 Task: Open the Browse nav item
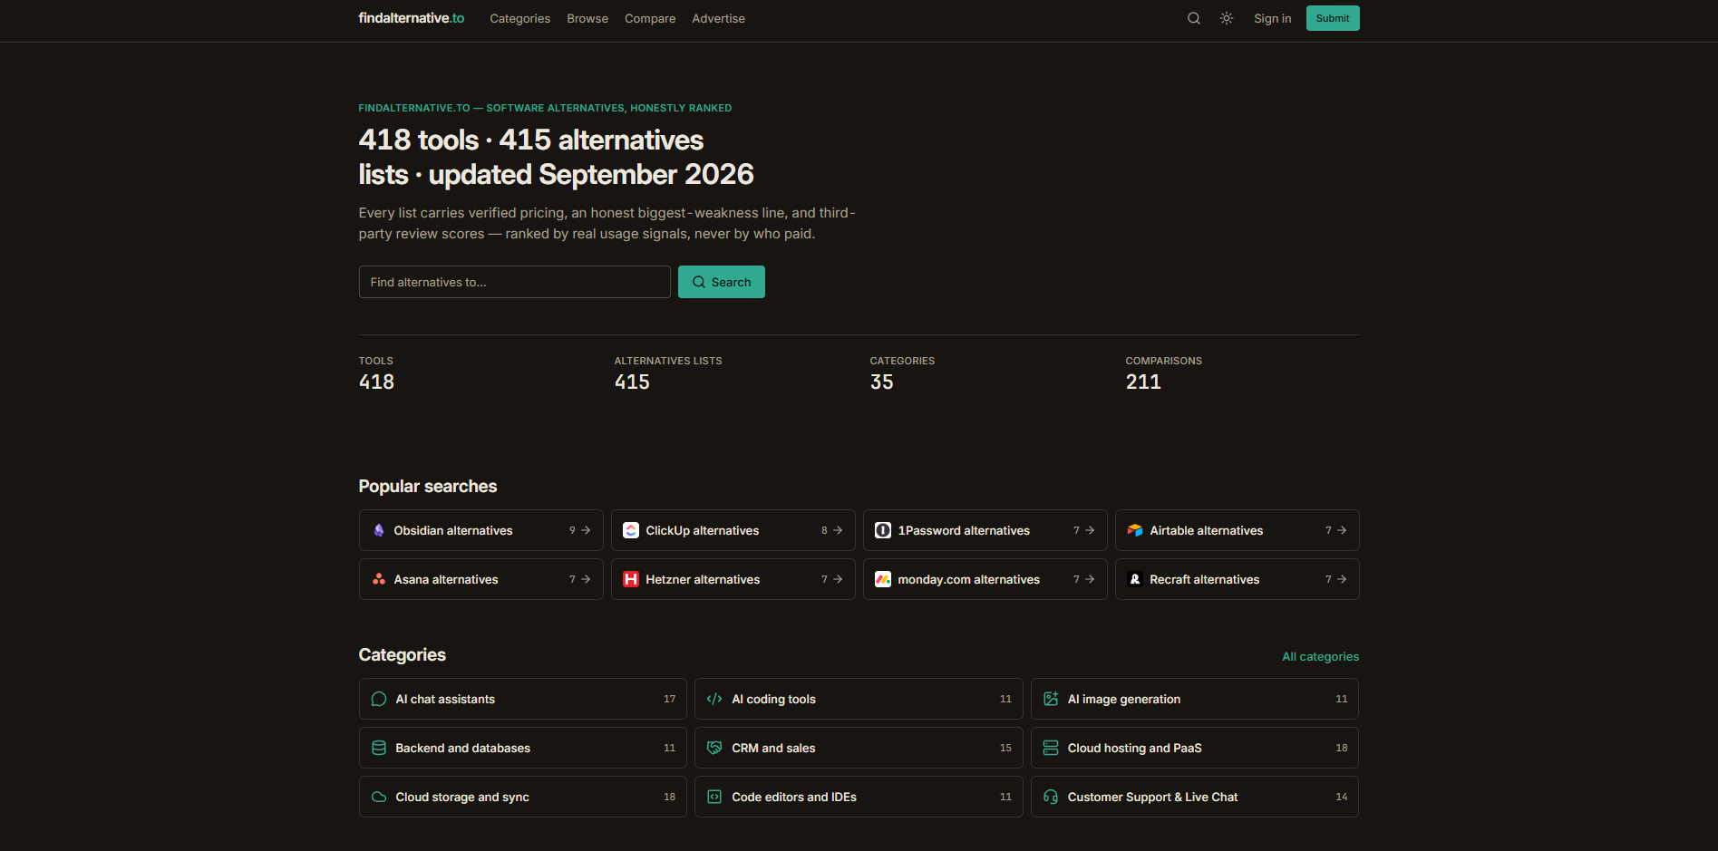pyautogui.click(x=587, y=18)
